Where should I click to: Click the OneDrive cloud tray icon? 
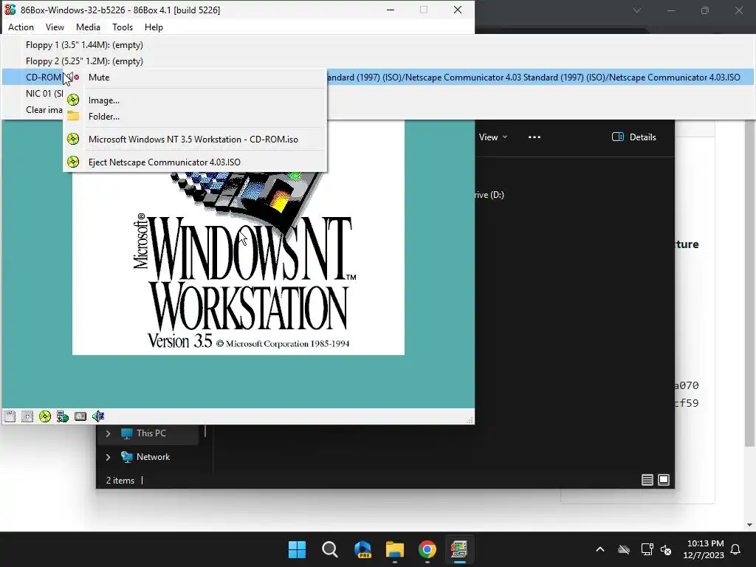click(x=624, y=549)
